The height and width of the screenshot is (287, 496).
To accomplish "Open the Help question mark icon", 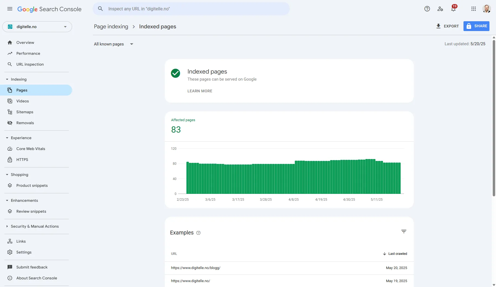I will 427,9.
